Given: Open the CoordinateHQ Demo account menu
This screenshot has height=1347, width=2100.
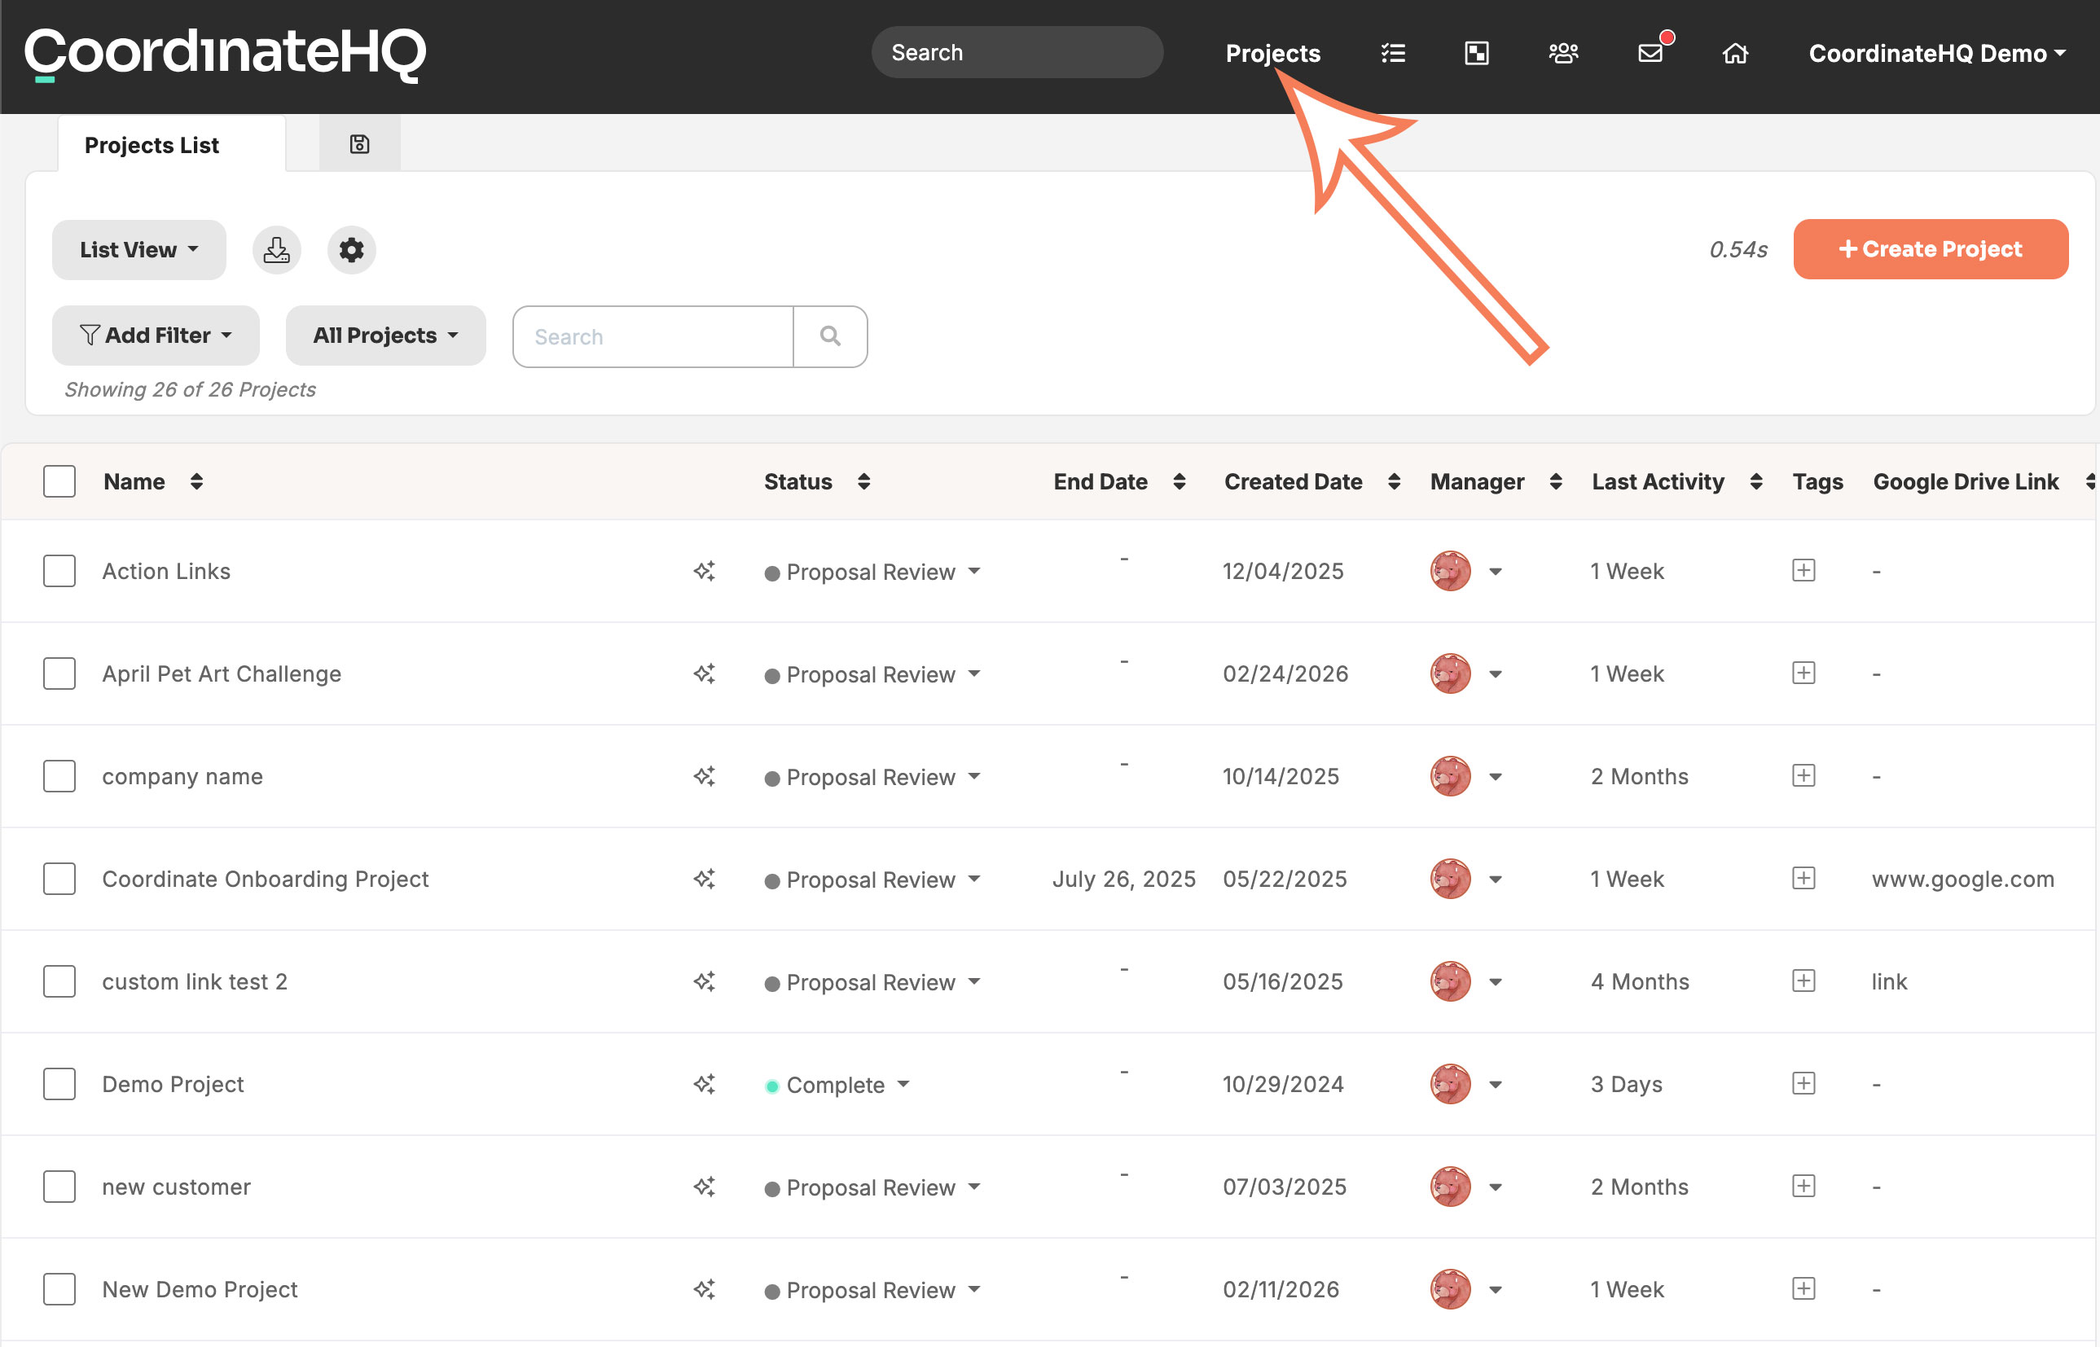Looking at the screenshot, I should pyautogui.click(x=1936, y=54).
